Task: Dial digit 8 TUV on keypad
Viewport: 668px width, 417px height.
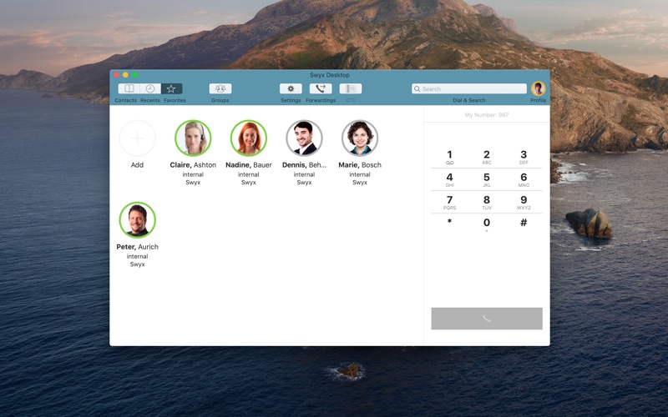Action: 487,202
